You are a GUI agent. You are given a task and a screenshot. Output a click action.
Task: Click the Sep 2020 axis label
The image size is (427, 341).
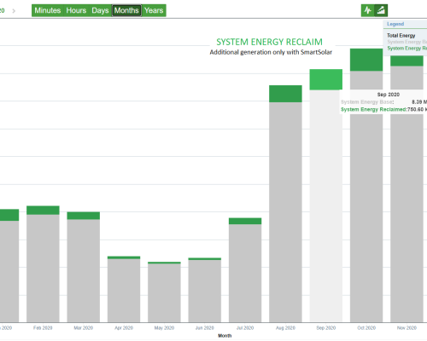click(x=326, y=328)
